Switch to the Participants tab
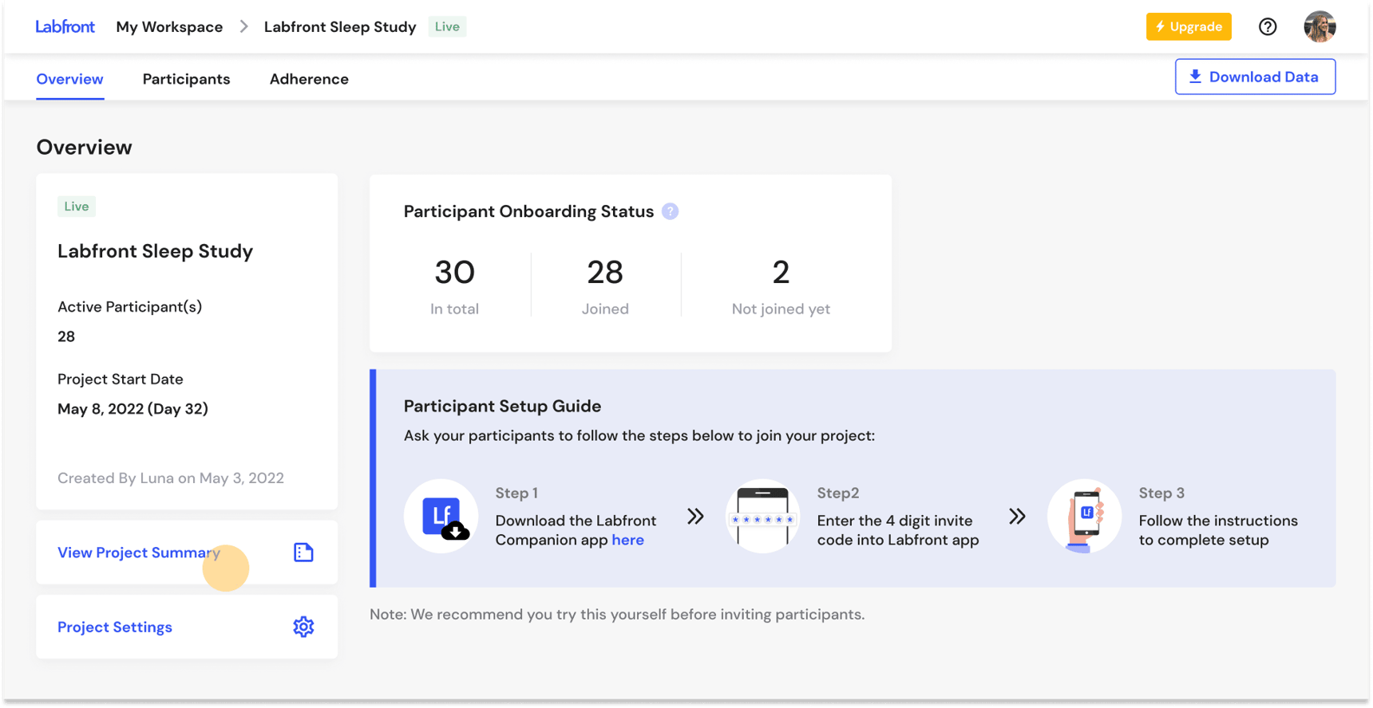 [x=186, y=79]
